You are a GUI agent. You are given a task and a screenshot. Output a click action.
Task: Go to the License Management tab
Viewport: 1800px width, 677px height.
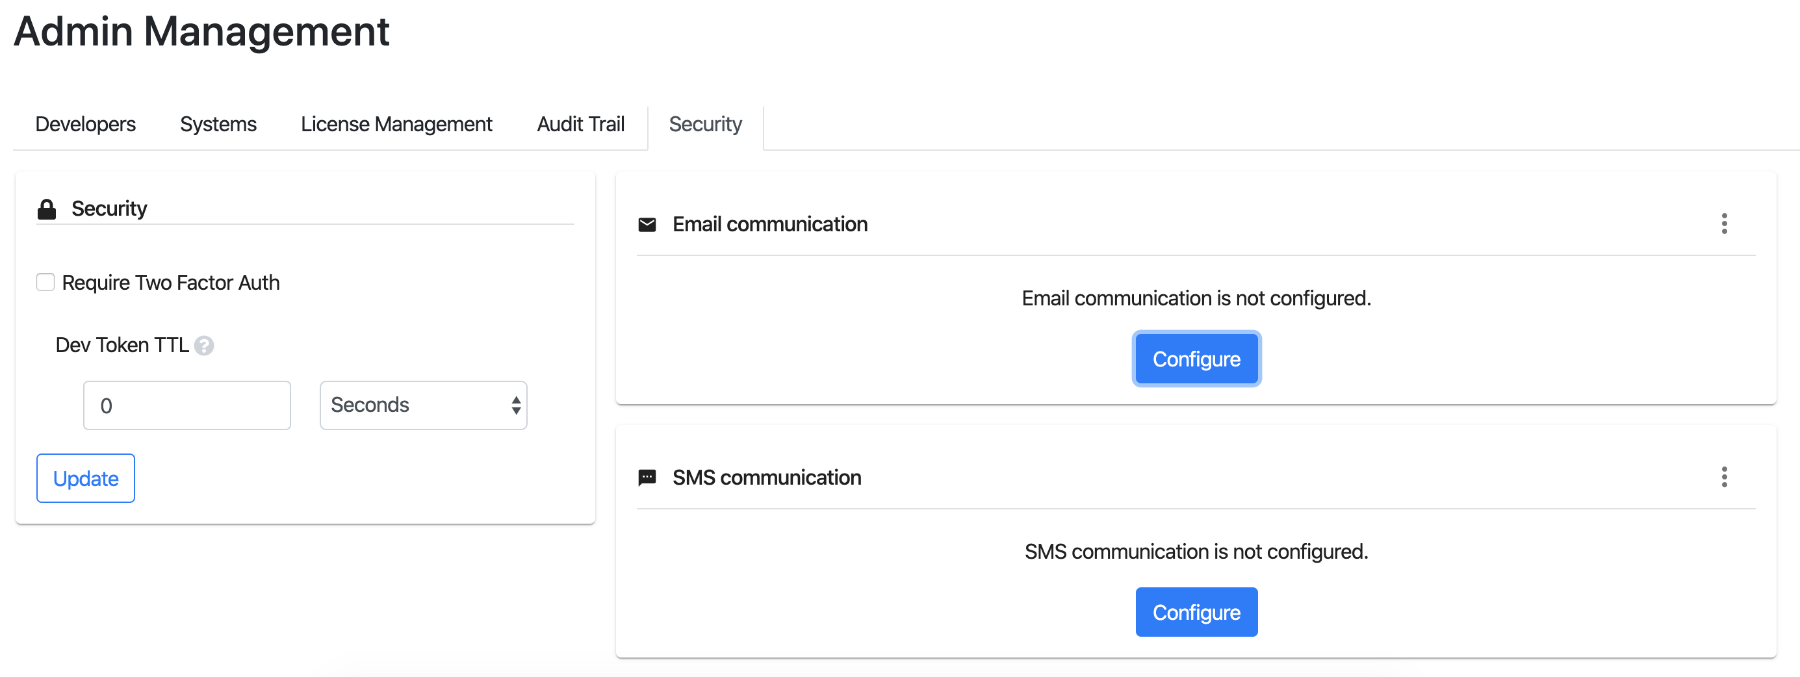pos(396,124)
